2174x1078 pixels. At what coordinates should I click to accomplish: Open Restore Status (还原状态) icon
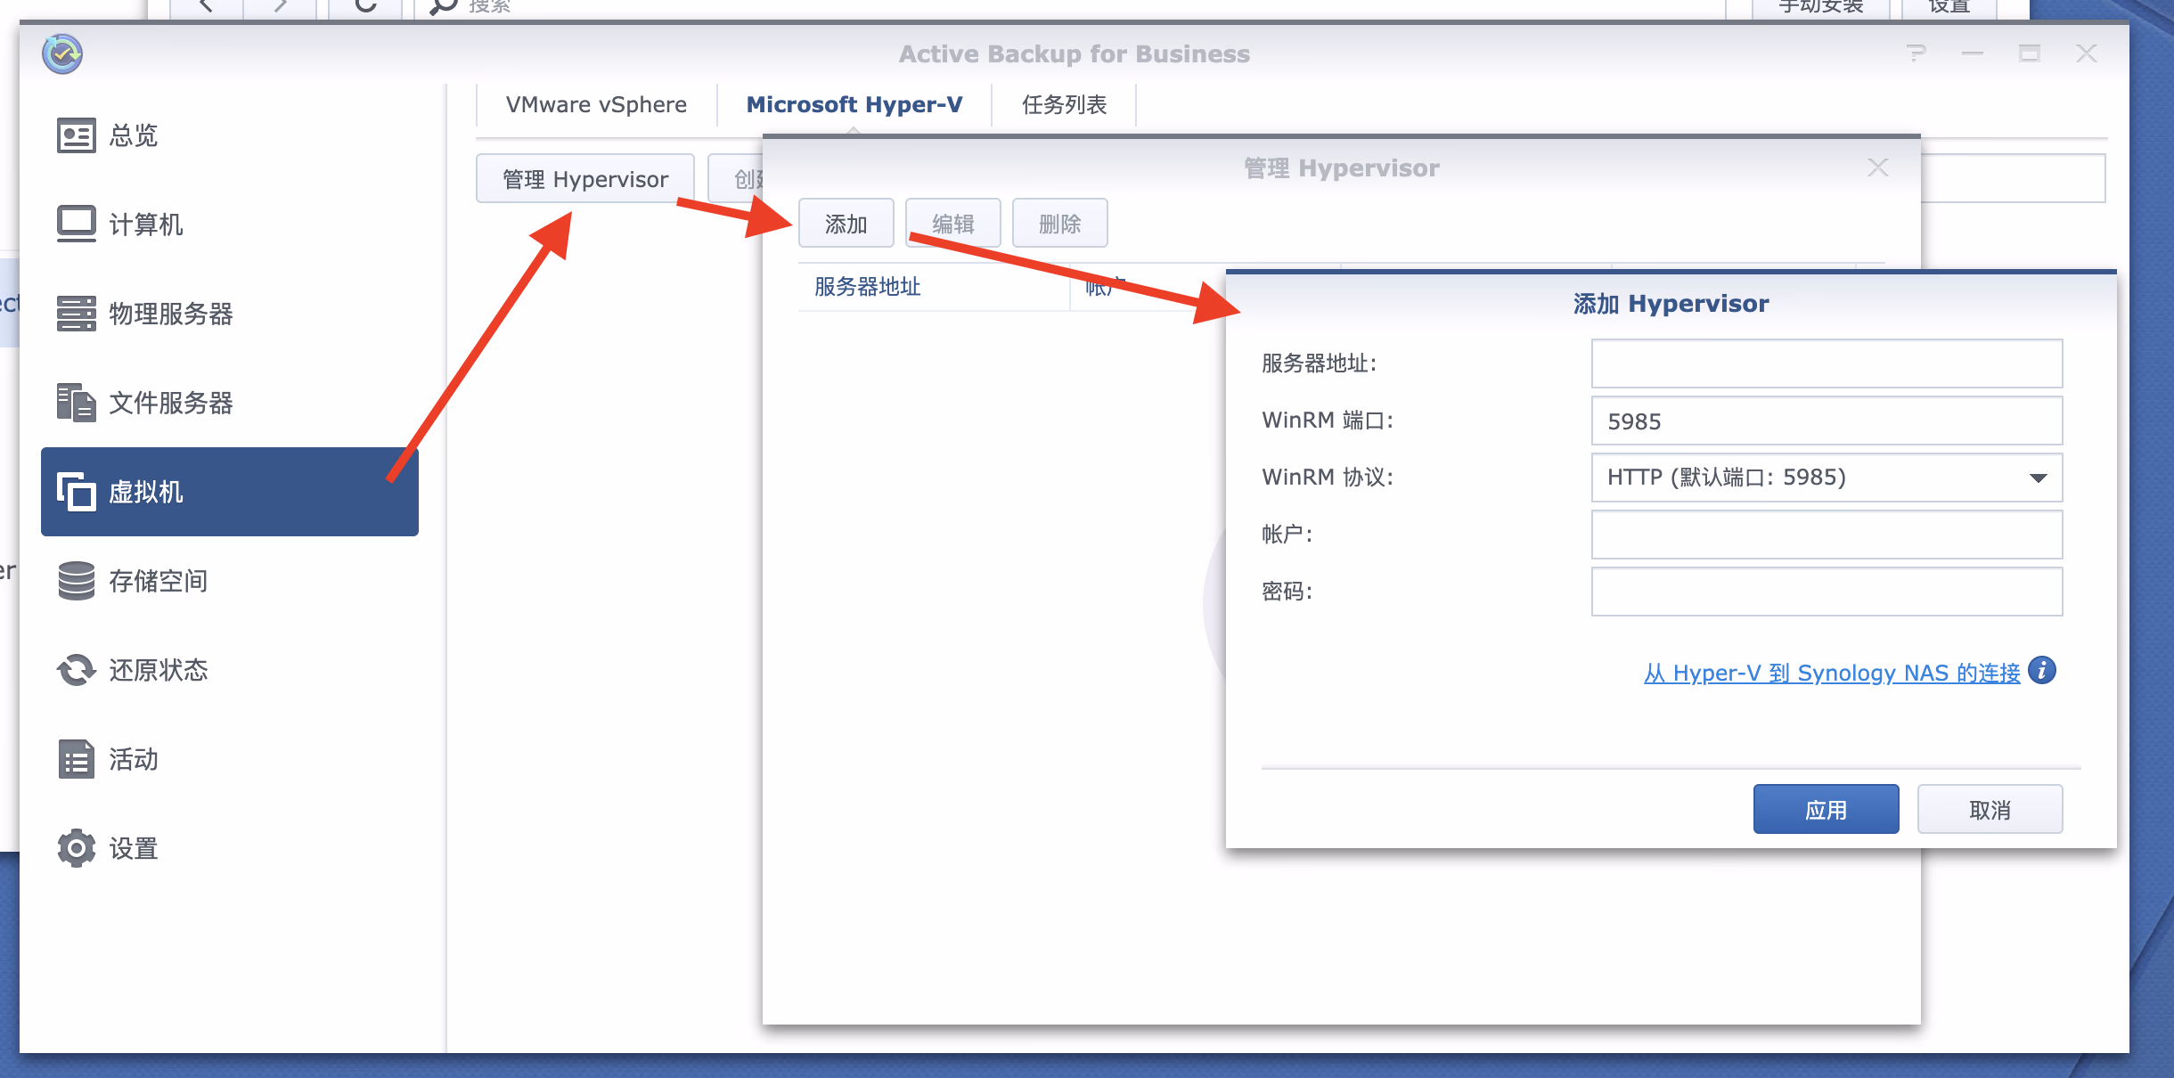click(x=76, y=670)
